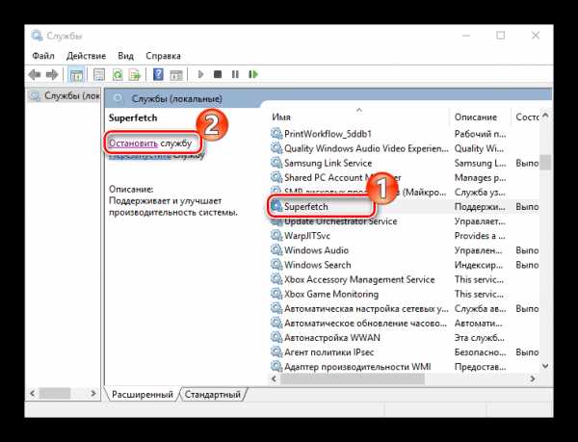Screen dimensions: 578x442
Task: Sort by the Имя column header
Action: tap(281, 117)
